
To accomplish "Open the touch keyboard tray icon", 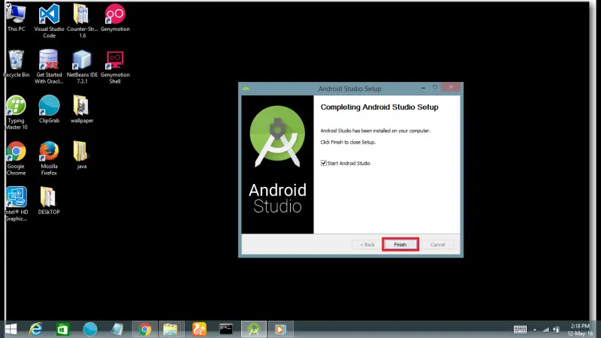I will [520, 329].
